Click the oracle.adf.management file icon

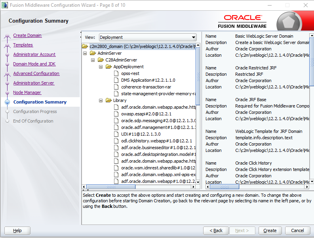coord(116,127)
